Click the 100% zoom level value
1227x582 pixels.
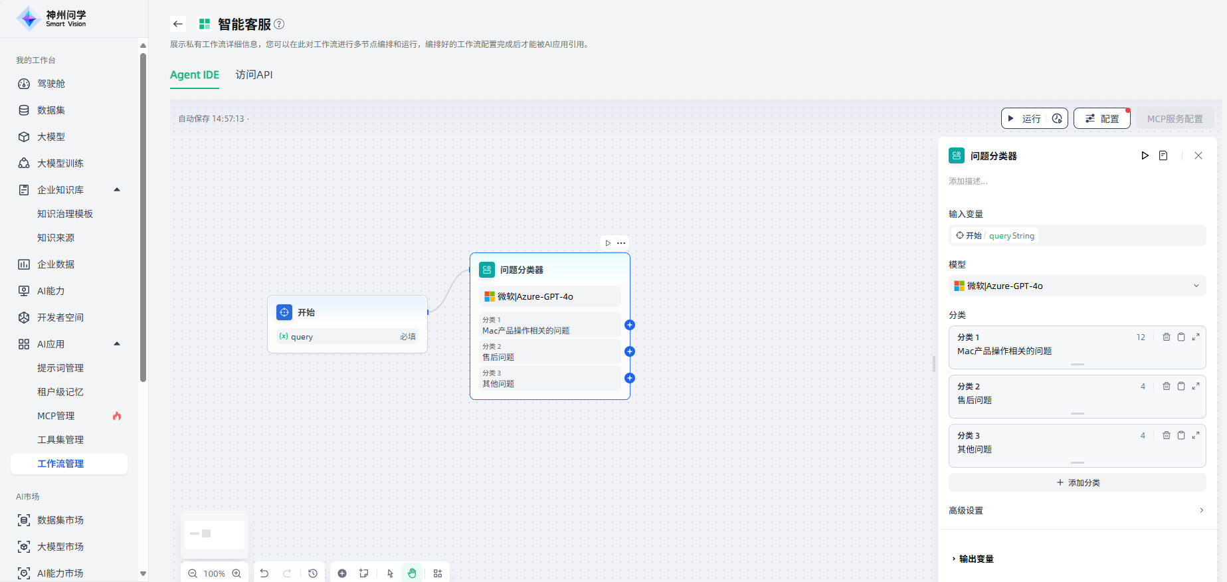[x=214, y=573]
